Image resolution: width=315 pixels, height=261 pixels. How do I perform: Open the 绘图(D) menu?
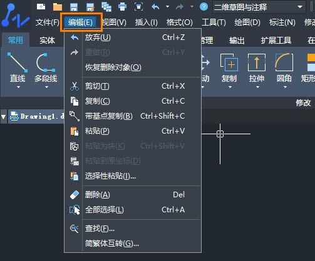tap(247, 22)
